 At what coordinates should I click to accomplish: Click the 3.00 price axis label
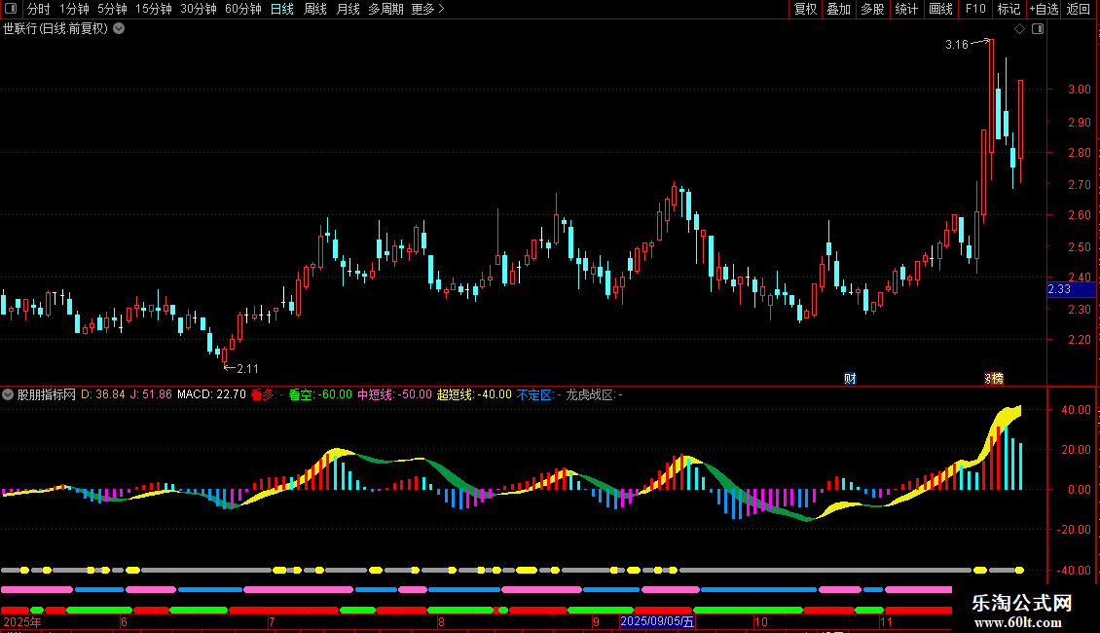pyautogui.click(x=1079, y=90)
